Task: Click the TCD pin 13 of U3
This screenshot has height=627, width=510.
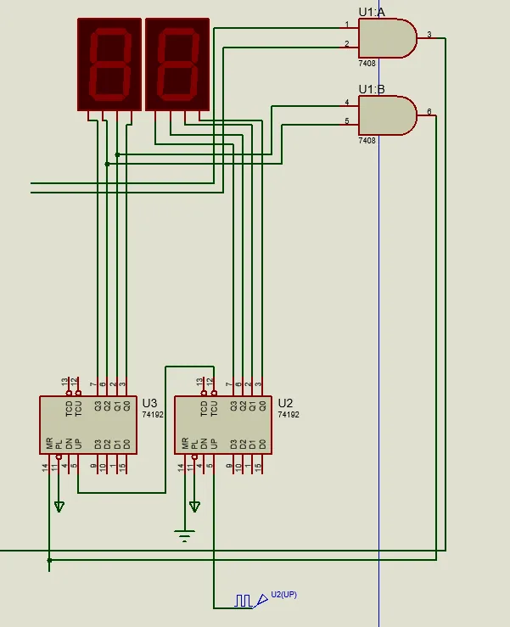Action: coord(69,386)
